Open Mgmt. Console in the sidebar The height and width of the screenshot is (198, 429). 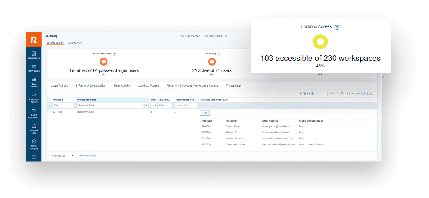coord(34,145)
